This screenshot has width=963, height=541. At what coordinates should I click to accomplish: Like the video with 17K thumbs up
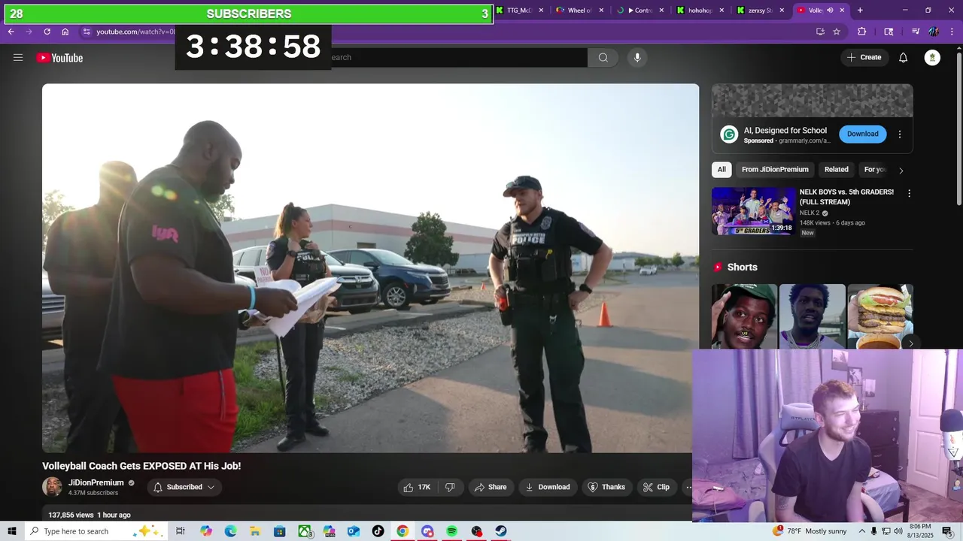[x=417, y=487]
